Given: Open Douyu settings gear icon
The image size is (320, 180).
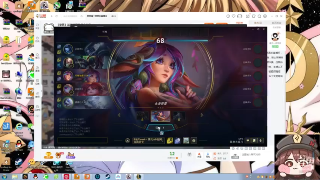Looking at the screenshot, I should 265,16.
